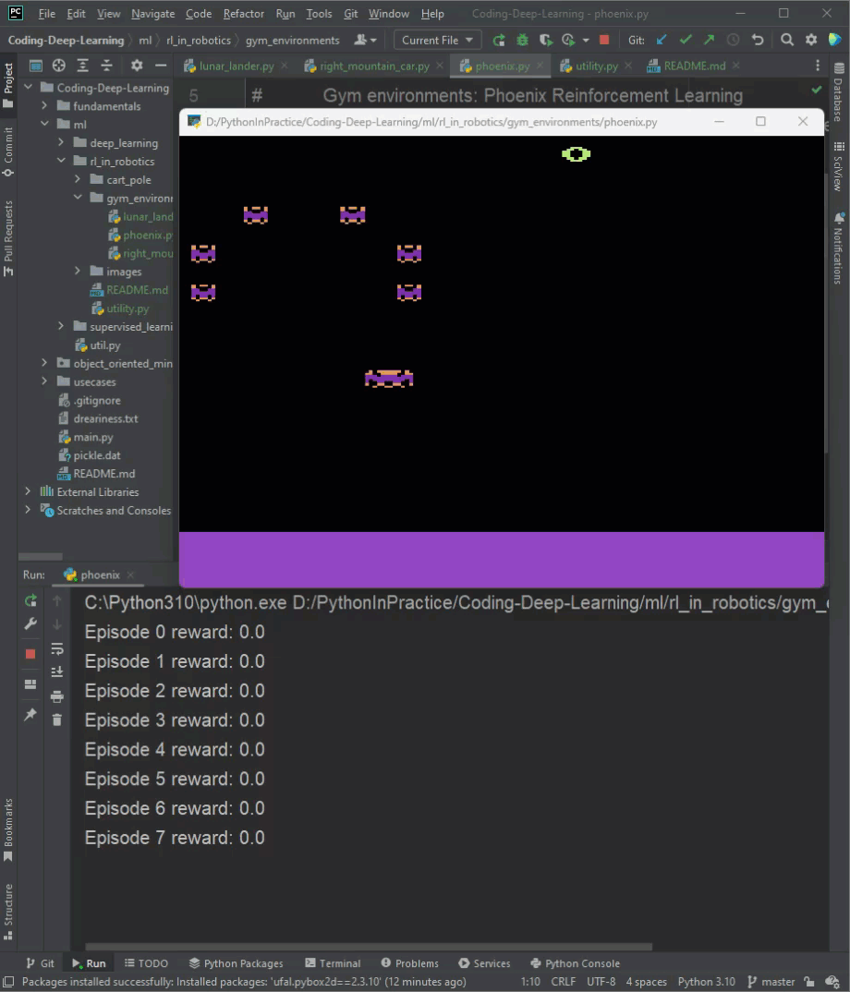850x992 pixels.
Task: Open the Refactor menu
Action: click(244, 13)
